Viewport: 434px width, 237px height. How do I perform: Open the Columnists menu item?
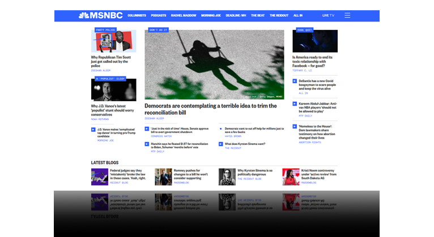(137, 15)
